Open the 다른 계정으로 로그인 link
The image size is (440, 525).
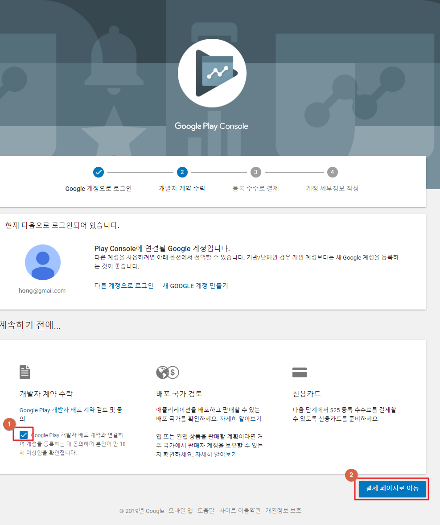click(x=124, y=285)
